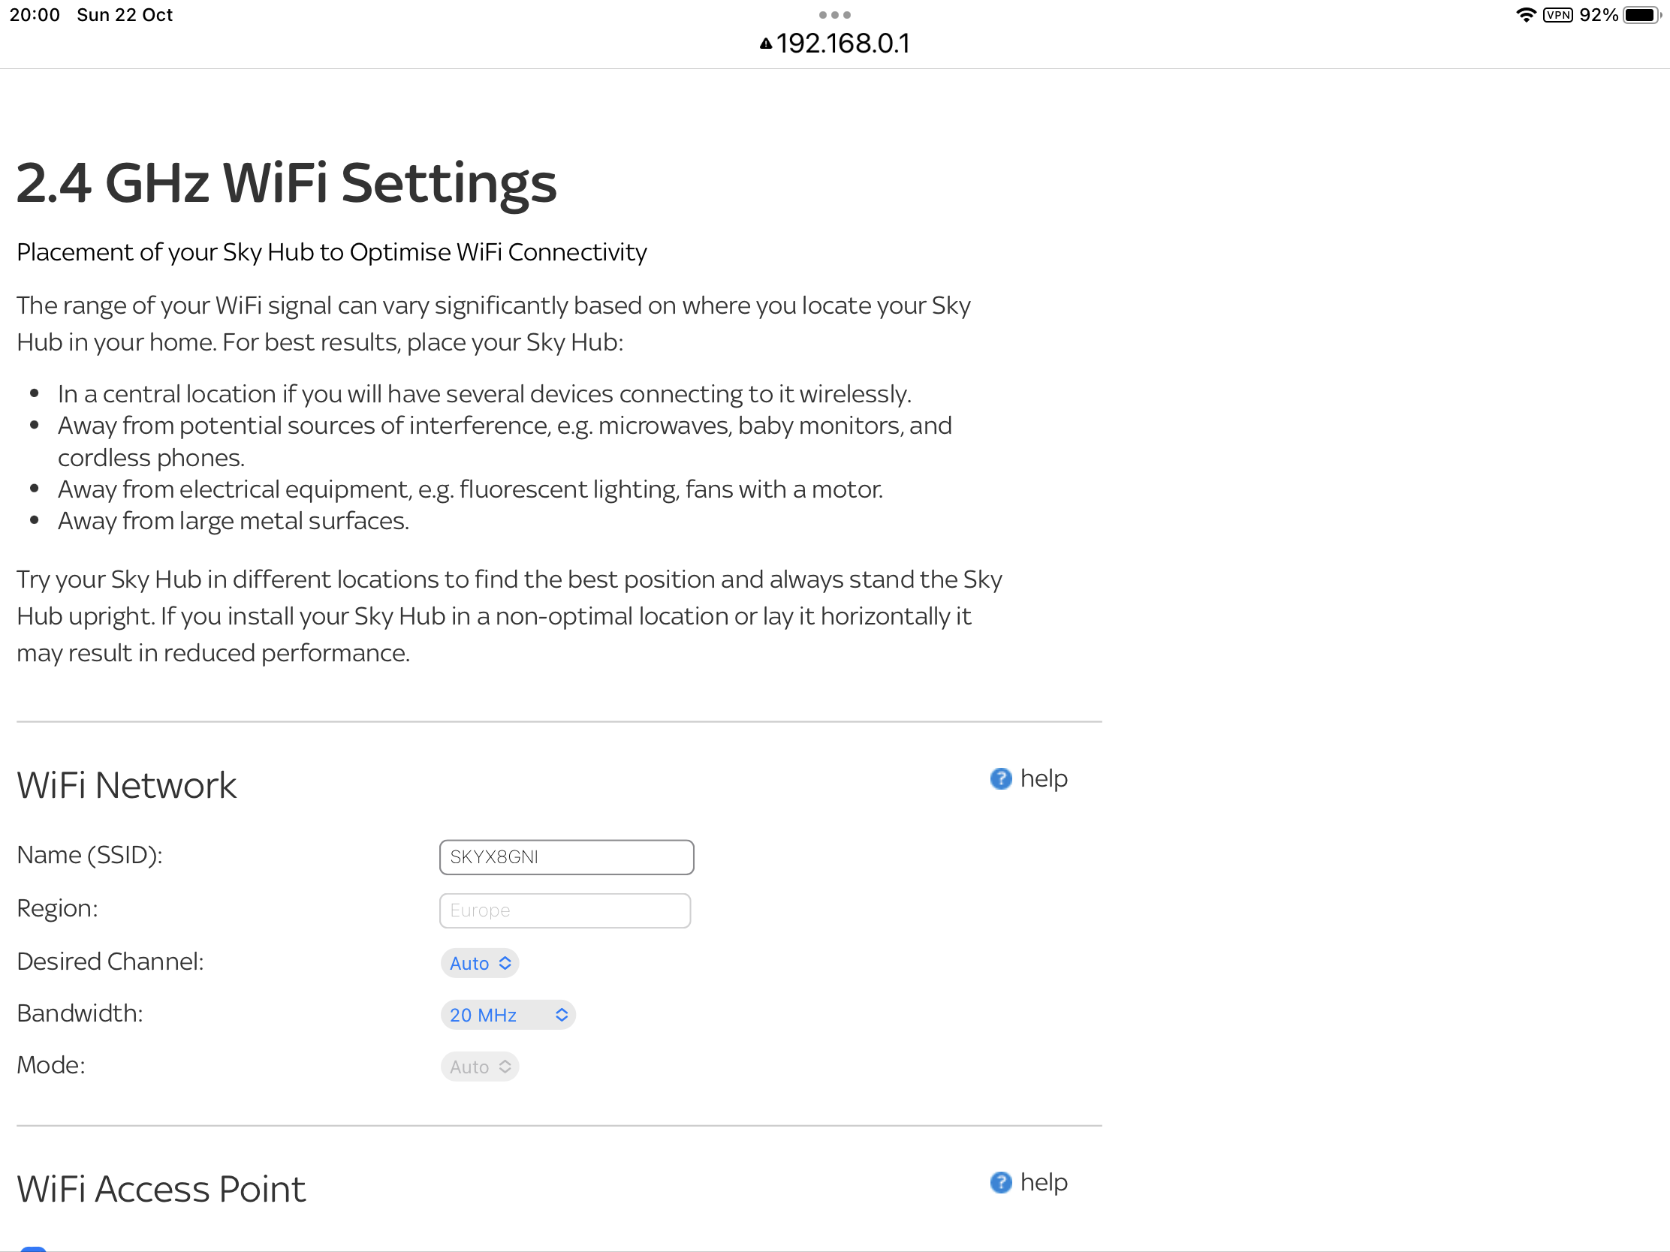Screen dimensions: 1670x1252
Task: Click the WiFi Access Point heading
Action: point(161,1189)
